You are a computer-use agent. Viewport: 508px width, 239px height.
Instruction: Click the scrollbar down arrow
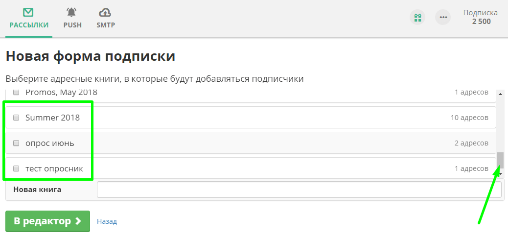500,173
